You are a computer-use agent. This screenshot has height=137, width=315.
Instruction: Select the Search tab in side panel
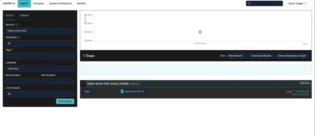click(10, 15)
